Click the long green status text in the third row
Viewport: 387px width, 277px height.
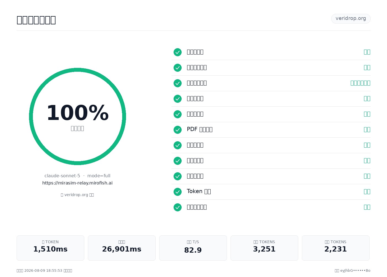pyautogui.click(x=360, y=83)
